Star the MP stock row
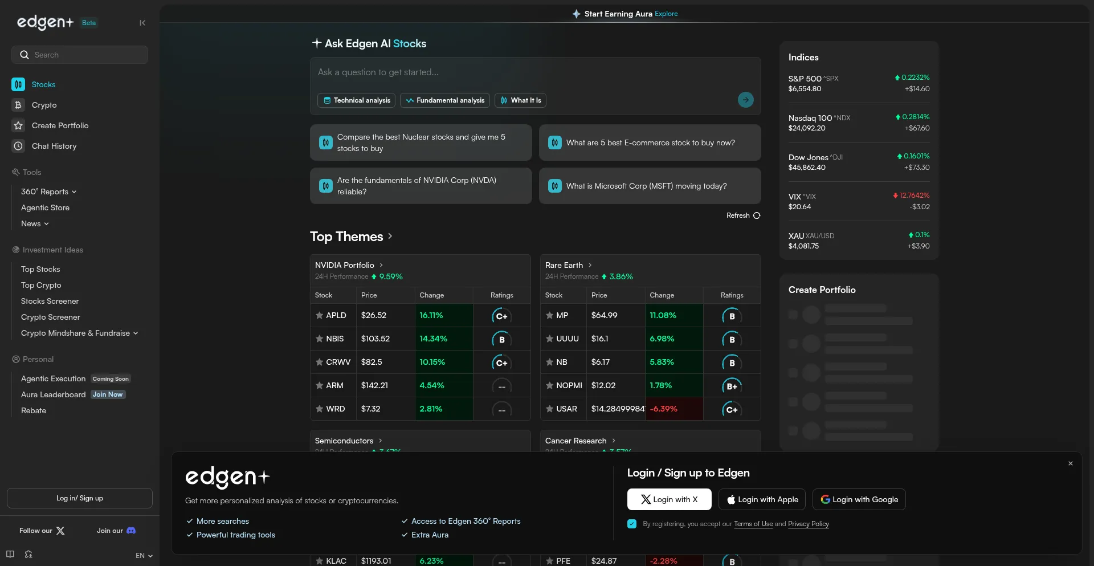The image size is (1094, 566). 550,315
